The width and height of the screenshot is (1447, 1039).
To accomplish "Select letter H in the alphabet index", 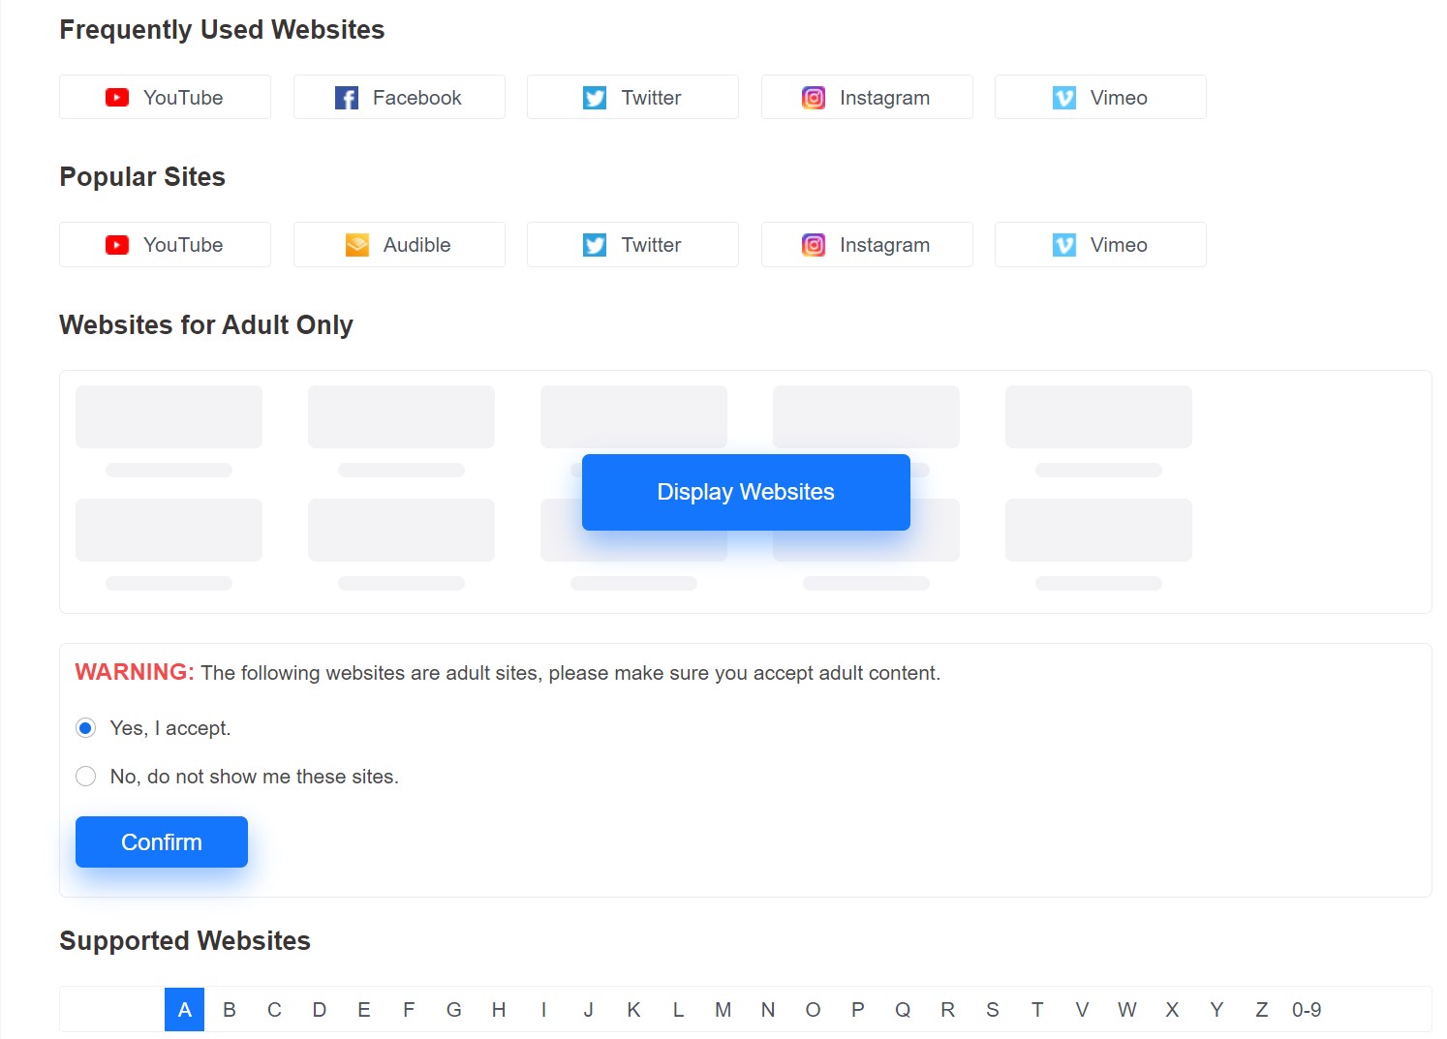I will [x=499, y=1010].
